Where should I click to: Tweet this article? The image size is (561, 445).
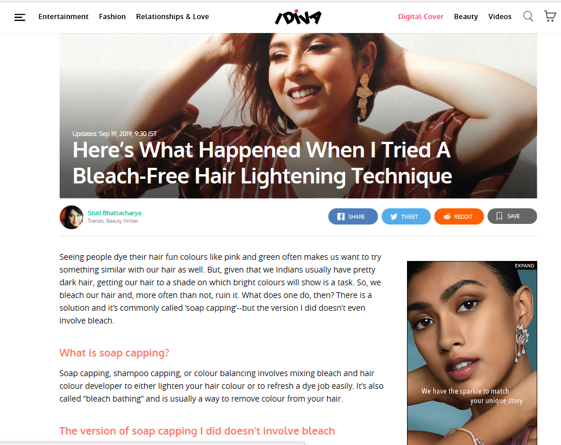(x=406, y=216)
